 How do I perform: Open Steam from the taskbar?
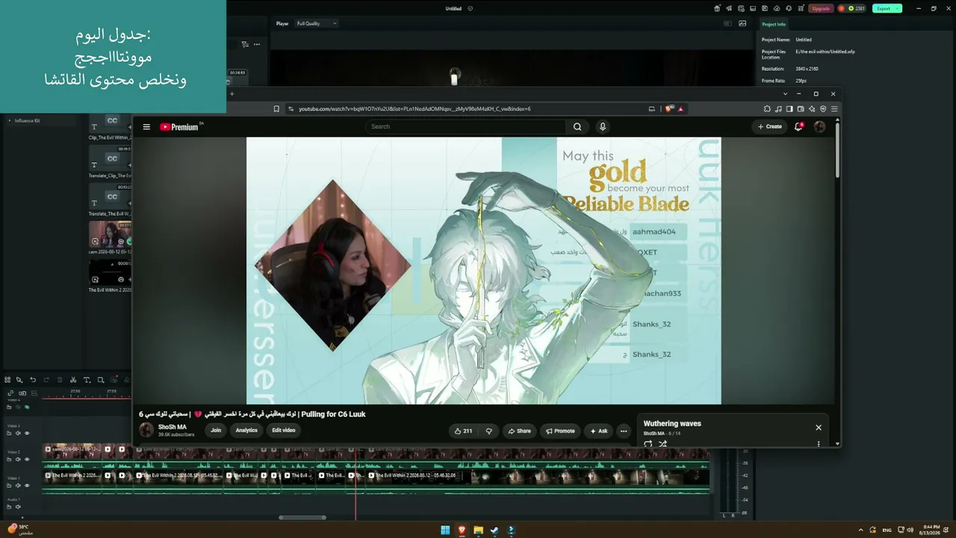pyautogui.click(x=494, y=531)
